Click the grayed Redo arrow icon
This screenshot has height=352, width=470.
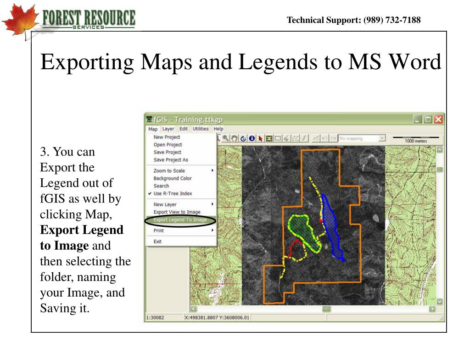click(x=333, y=138)
